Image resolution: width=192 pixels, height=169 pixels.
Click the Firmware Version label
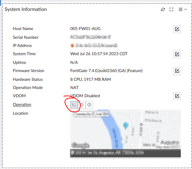click(x=28, y=71)
